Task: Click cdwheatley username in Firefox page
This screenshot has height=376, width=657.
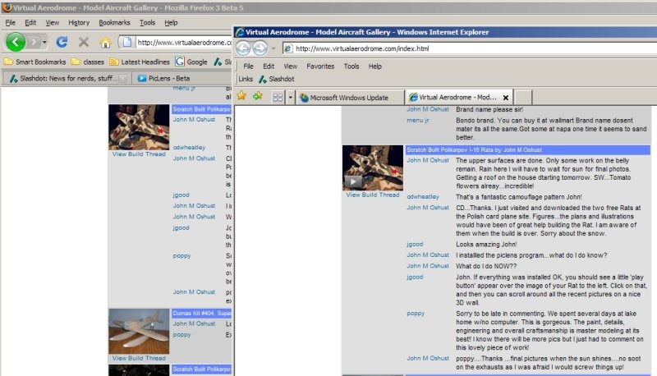Action: pyautogui.click(x=189, y=148)
